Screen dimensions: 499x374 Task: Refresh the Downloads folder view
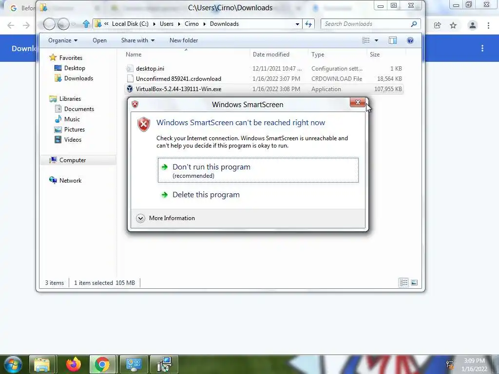[x=308, y=24]
